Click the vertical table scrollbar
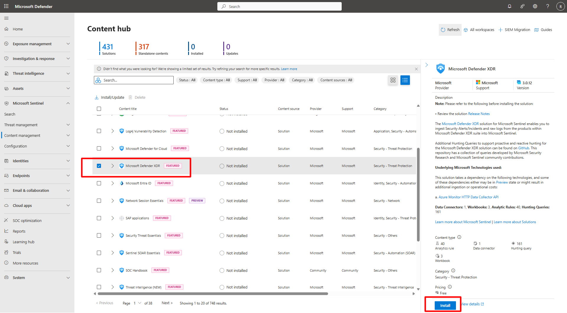The height and width of the screenshot is (313, 567). (418, 194)
